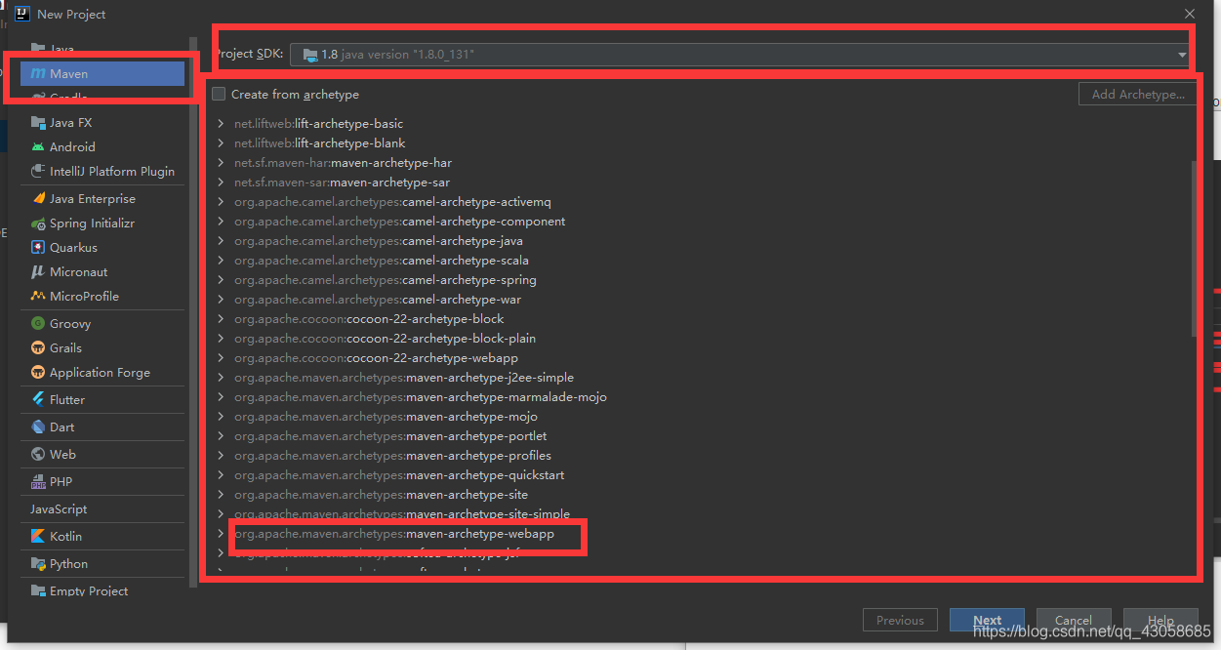The height and width of the screenshot is (650, 1221).
Task: Select maven-archetype-sar archetype
Action: pos(342,183)
